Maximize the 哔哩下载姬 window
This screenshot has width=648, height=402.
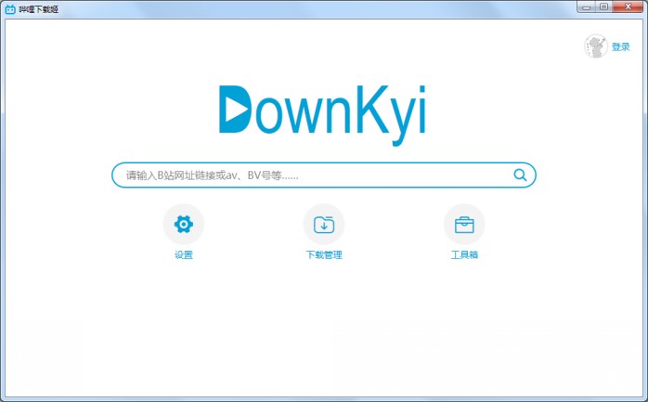603,7
